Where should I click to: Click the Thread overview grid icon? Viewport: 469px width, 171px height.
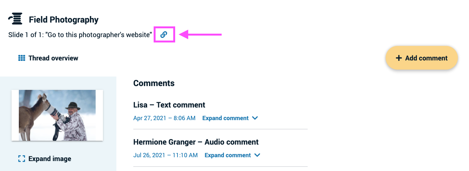22,58
